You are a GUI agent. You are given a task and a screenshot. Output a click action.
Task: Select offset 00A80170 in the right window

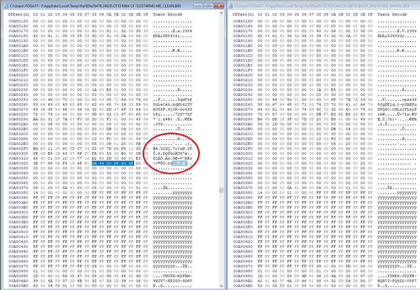pos(243,31)
